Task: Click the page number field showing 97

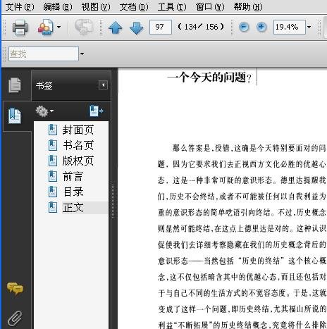Action: pyautogui.click(x=161, y=27)
